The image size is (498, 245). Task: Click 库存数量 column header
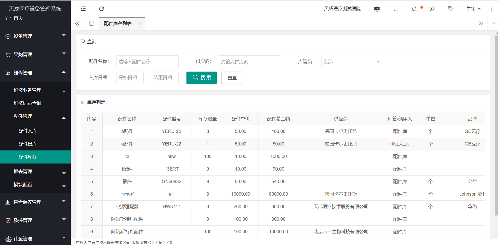[208, 119]
